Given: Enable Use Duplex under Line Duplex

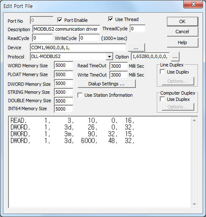Looking at the screenshot, I should (162, 72).
